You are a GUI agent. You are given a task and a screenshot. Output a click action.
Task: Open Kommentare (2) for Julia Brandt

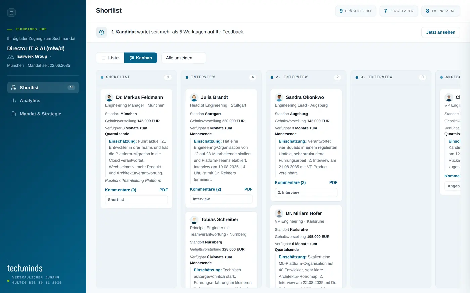205,189
